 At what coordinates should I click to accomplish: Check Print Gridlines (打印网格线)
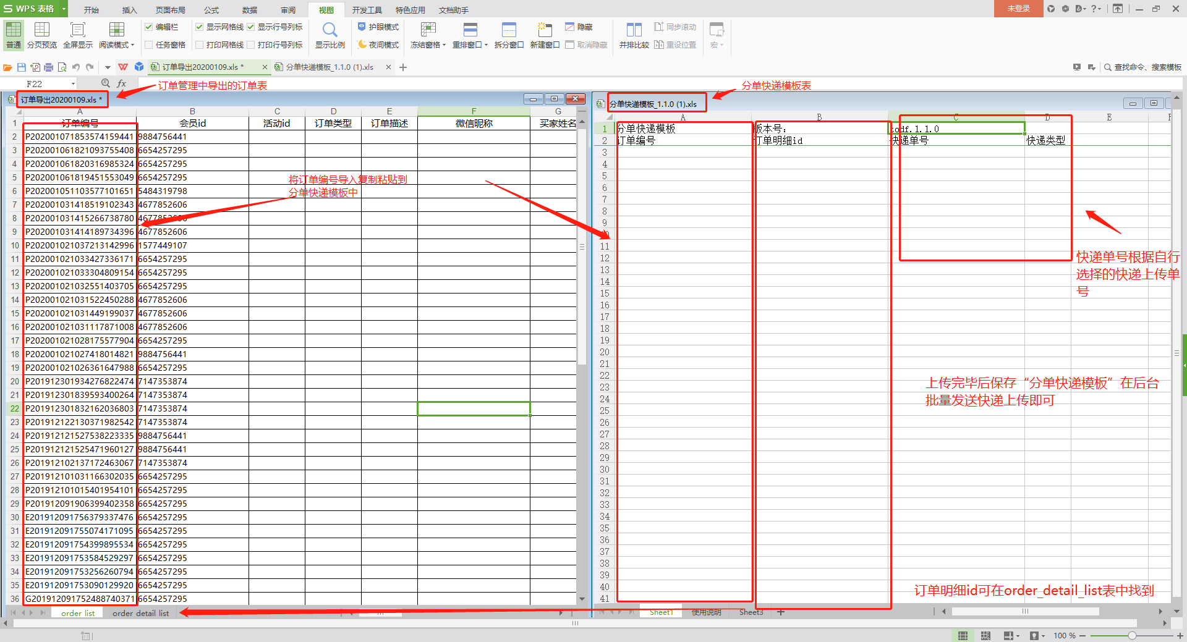point(200,45)
